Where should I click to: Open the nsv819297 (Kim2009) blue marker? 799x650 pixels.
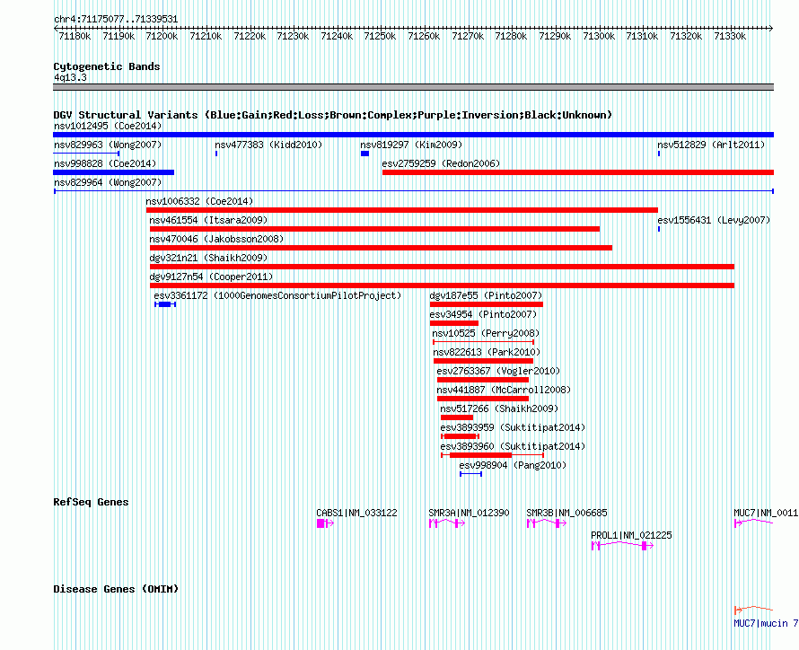pos(364,154)
